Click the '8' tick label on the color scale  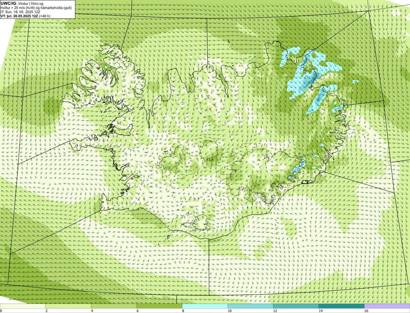[183, 311]
